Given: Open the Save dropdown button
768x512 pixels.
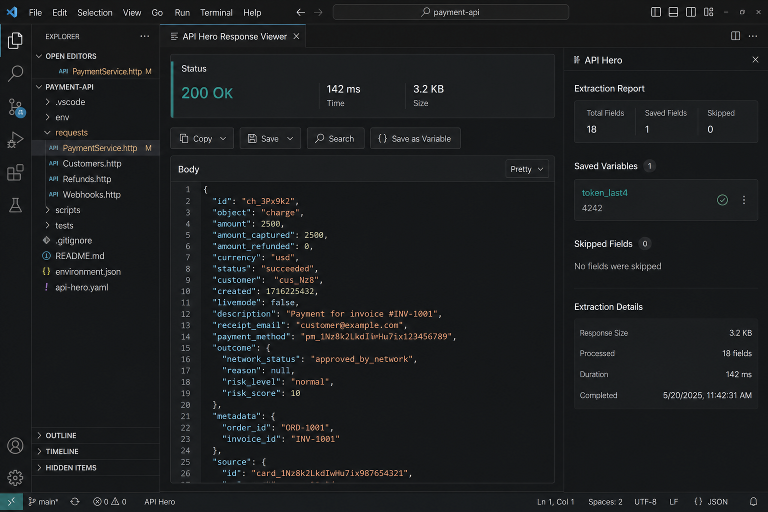Looking at the screenshot, I should click(270, 138).
